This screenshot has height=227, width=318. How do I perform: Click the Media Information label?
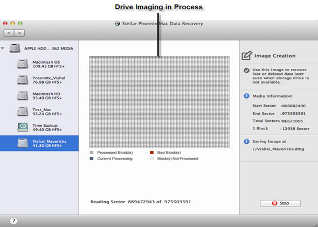272,96
